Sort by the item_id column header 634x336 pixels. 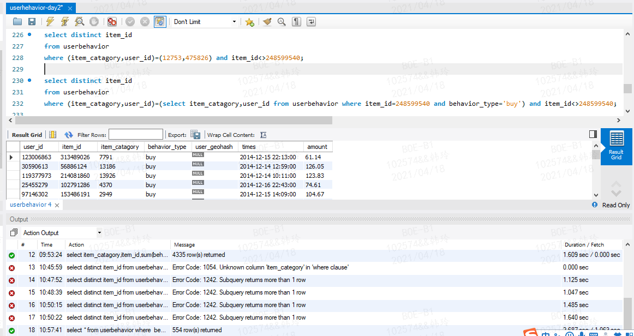click(78, 147)
